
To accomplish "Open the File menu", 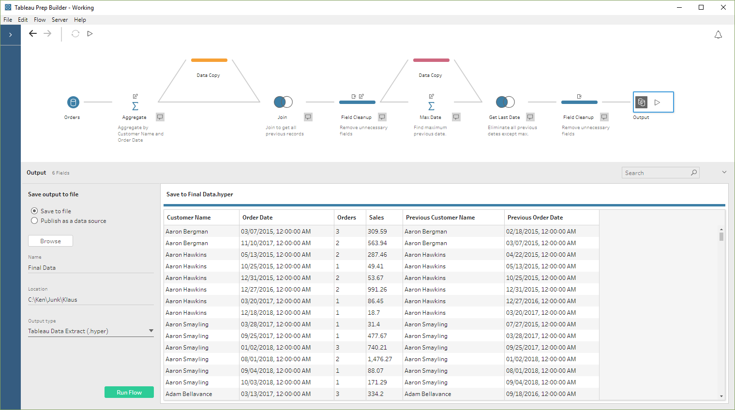I will tap(8, 20).
